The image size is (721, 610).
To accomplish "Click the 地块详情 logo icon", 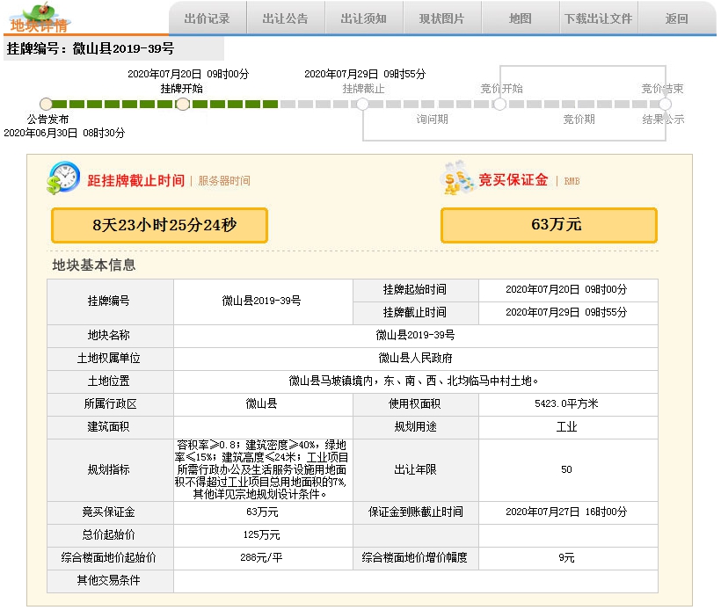I will (39, 18).
